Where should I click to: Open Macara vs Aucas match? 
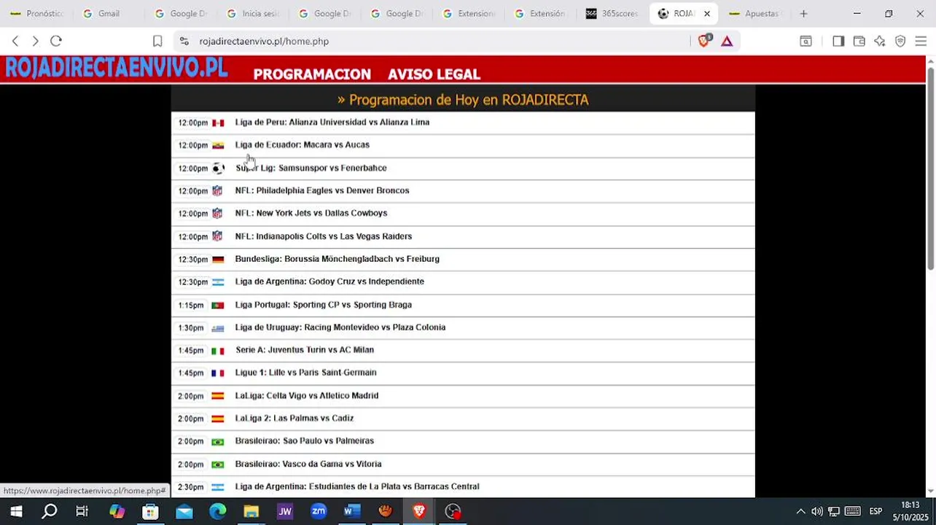[x=303, y=145]
